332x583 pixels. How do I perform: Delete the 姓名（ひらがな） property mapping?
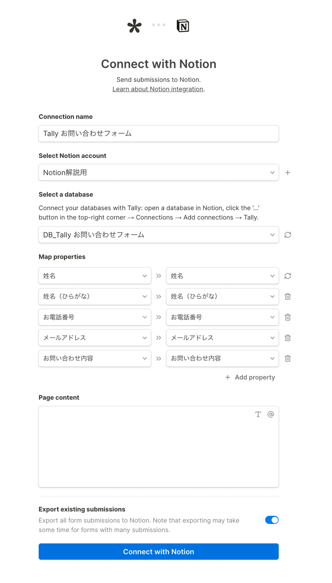(288, 296)
